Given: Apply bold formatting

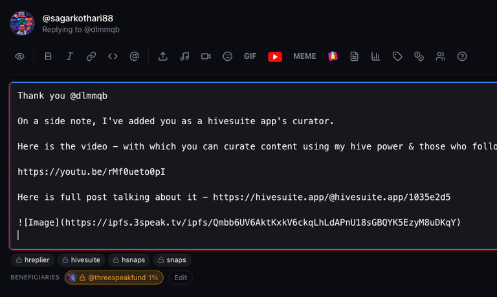Looking at the screenshot, I should pos(48,56).
